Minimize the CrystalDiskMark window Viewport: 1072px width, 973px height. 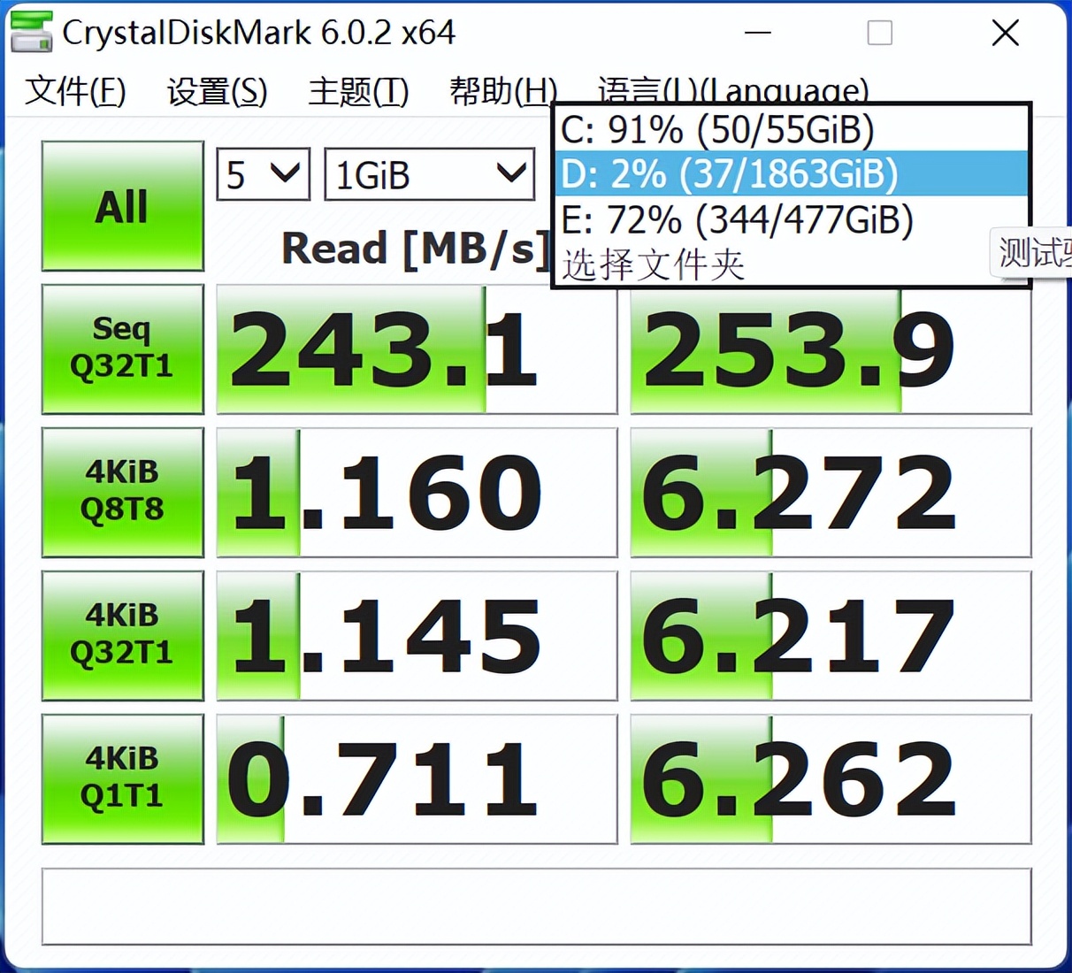[758, 34]
